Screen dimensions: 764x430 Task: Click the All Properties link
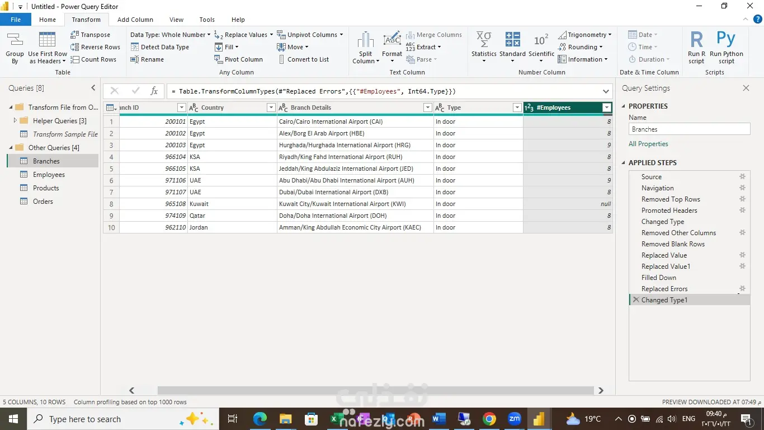pos(648,144)
